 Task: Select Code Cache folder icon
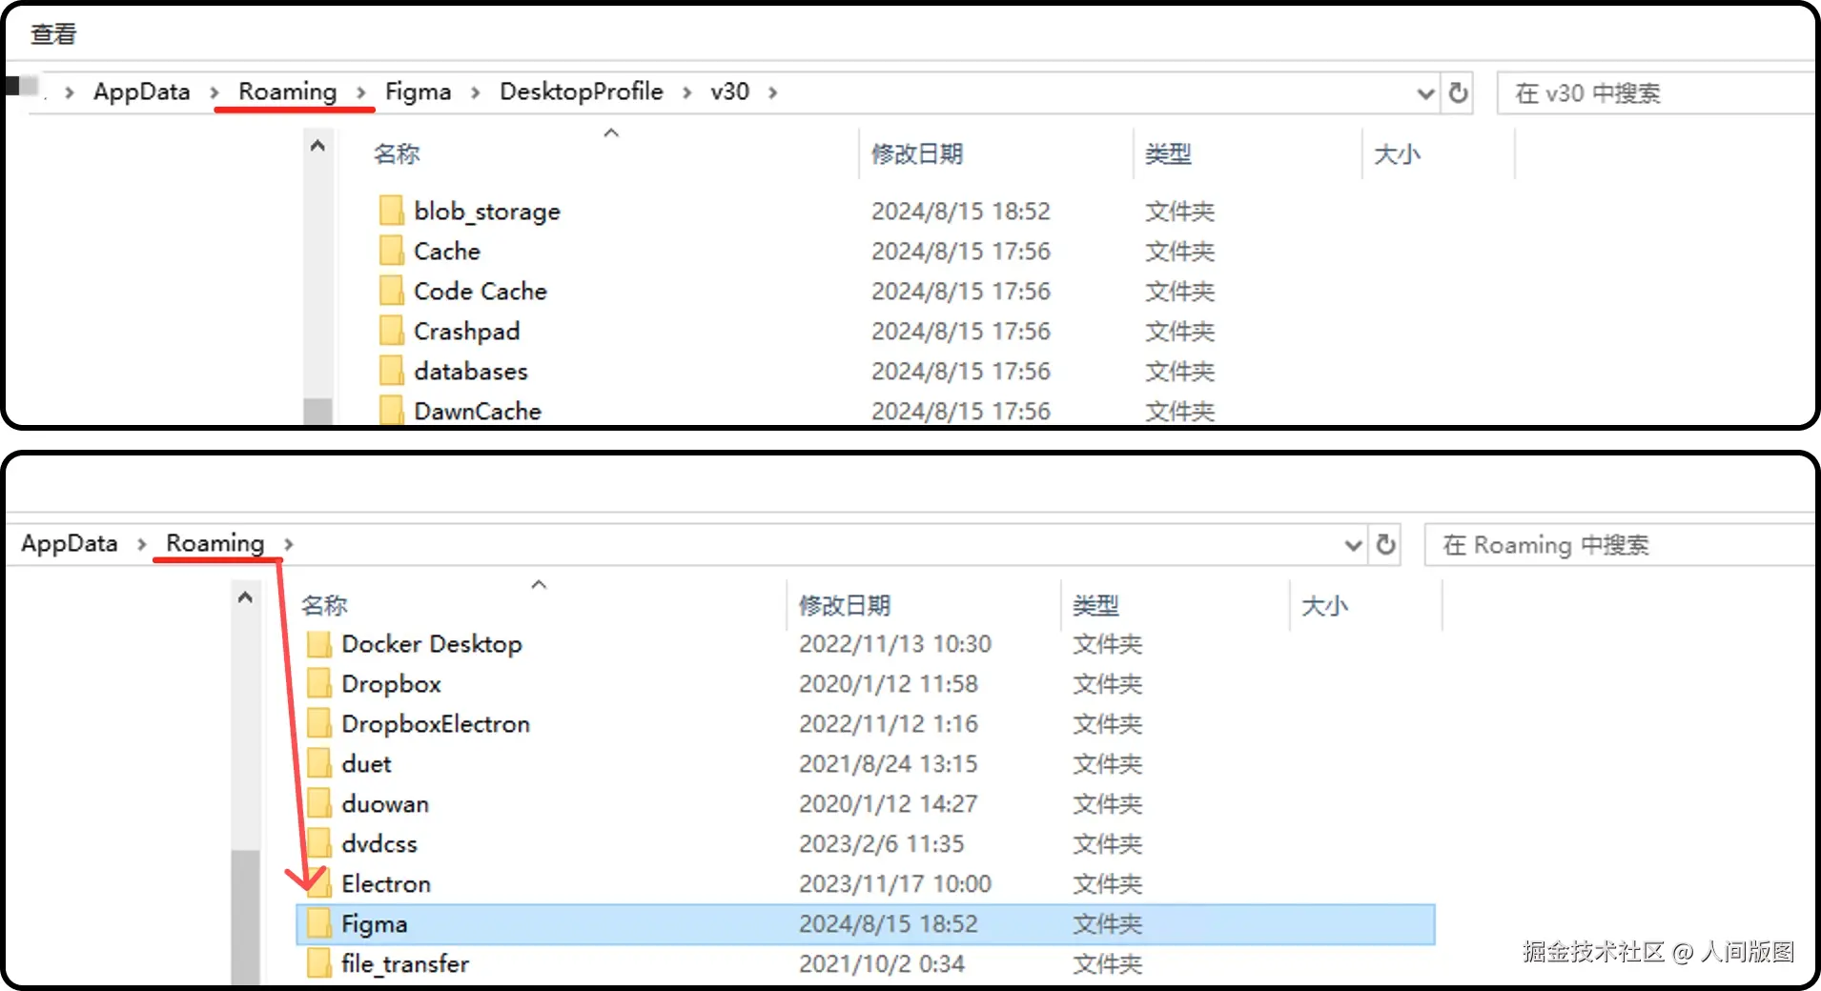[x=391, y=291]
